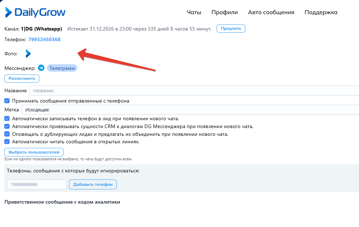The width and height of the screenshot is (359, 227).
Task: Click the DailyGrow logo
Action: 35,12
